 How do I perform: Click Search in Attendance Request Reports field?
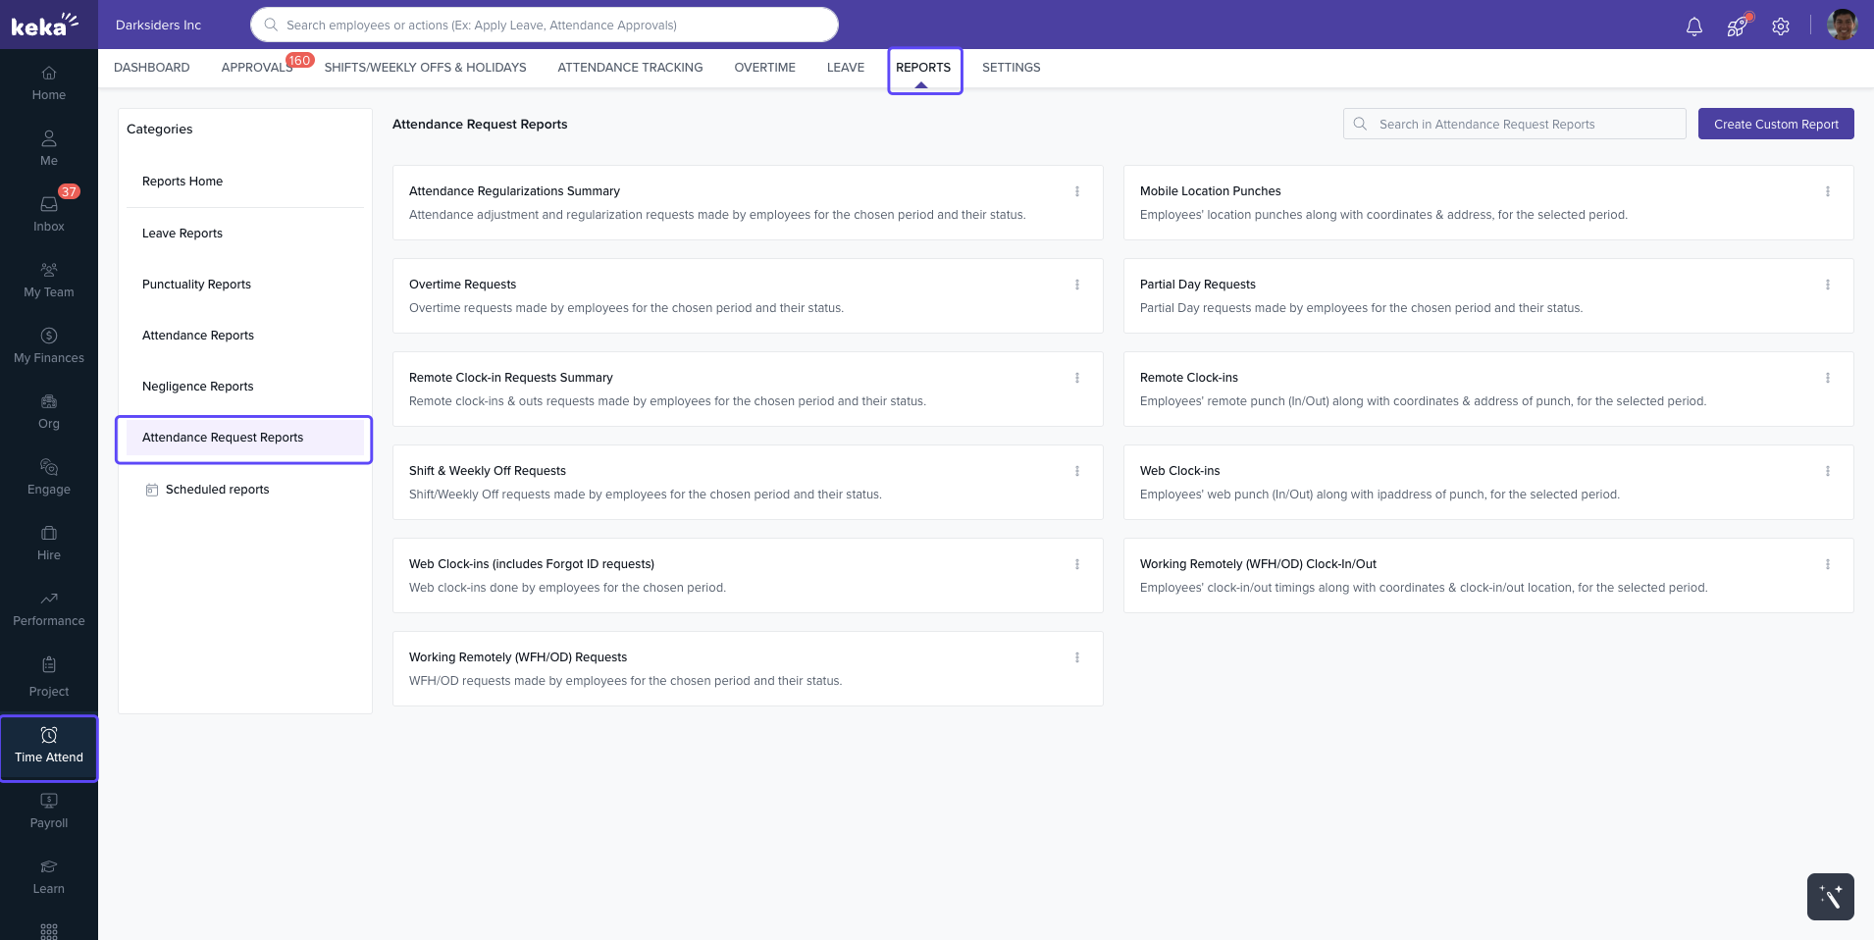1514,124
